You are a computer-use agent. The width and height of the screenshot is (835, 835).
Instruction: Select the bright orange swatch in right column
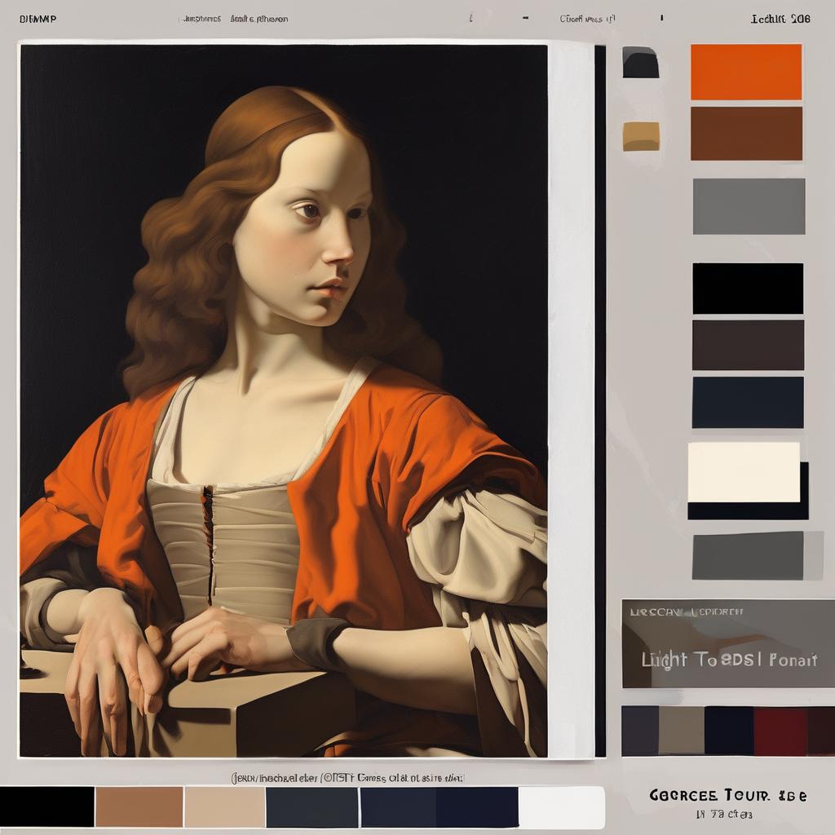[745, 72]
